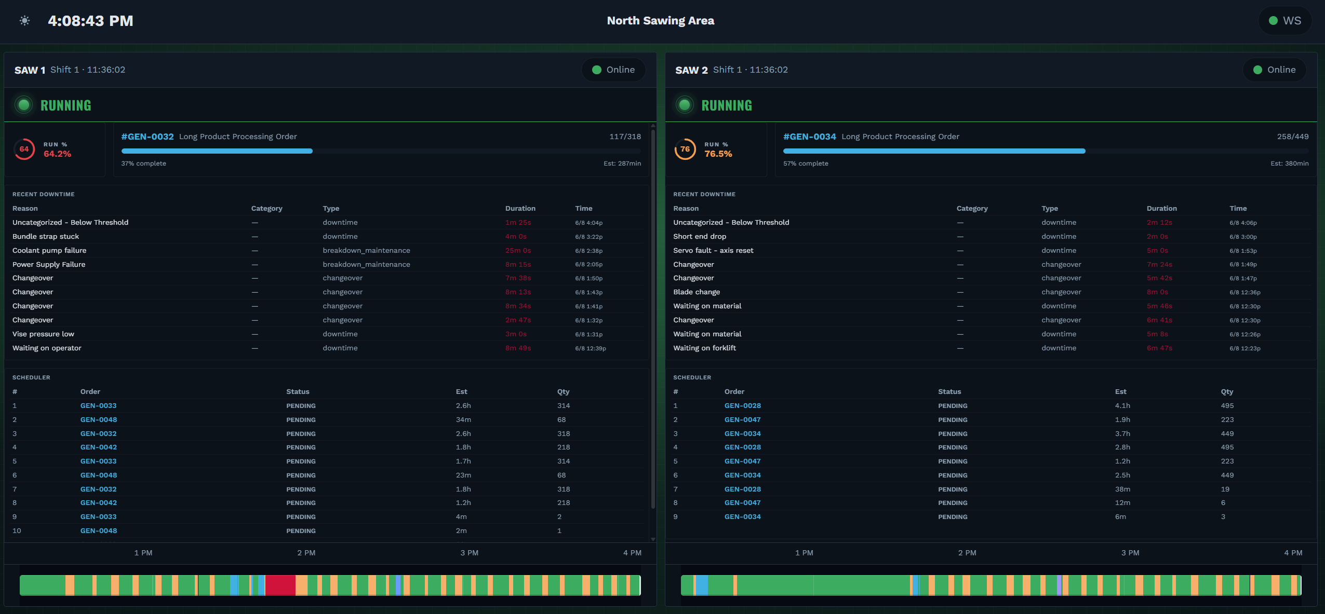This screenshot has height=614, width=1325.
Task: Click the Saw 1 'Duration' column header in Recent Downtime
Action: point(520,209)
